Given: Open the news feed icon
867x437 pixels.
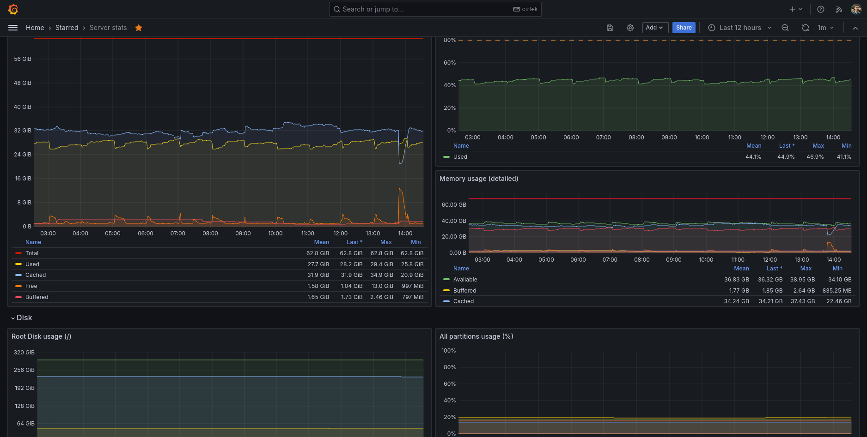Looking at the screenshot, I should [x=839, y=9].
